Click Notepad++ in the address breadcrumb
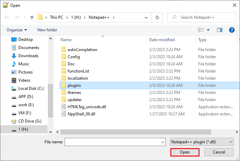The height and width of the screenshot is (161, 240). (99, 17)
